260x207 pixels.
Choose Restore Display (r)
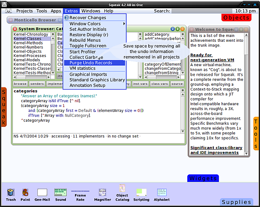point(94,35)
